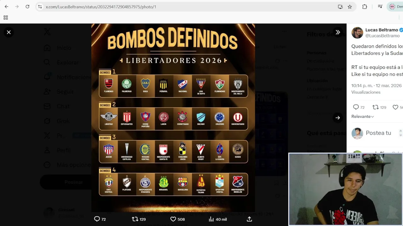Open the Chrome profile button
This screenshot has width=403, height=226.
coord(396,7)
